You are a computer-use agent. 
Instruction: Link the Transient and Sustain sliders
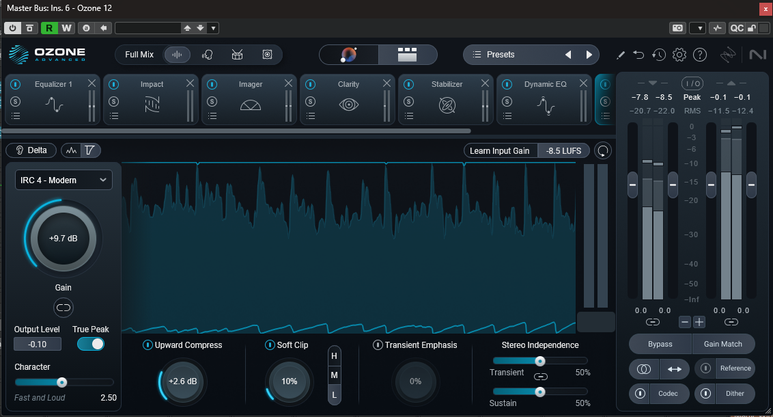pos(541,377)
